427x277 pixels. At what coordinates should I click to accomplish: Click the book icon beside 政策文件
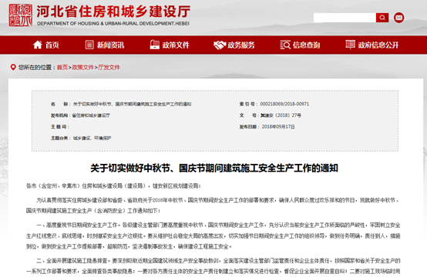155,45
